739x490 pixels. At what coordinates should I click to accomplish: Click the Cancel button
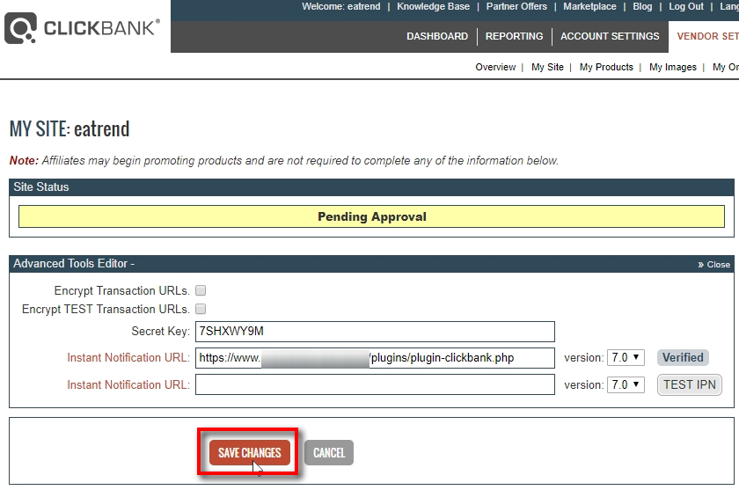click(329, 452)
